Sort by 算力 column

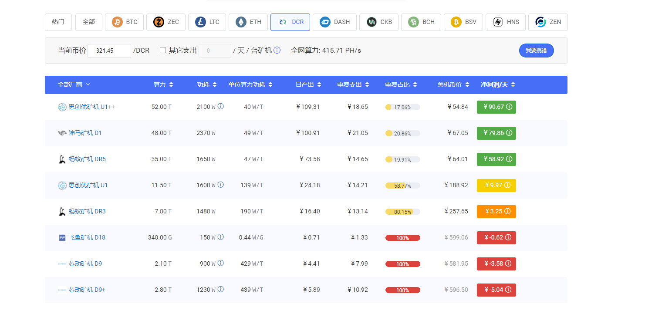tap(163, 84)
